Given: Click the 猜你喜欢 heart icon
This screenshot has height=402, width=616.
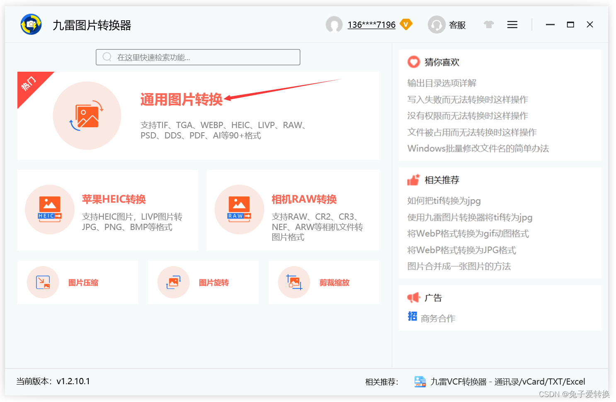Looking at the screenshot, I should point(414,62).
